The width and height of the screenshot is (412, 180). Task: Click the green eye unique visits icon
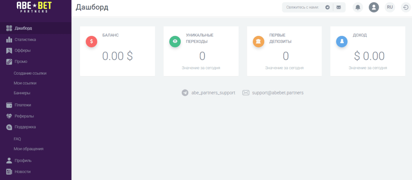click(175, 41)
